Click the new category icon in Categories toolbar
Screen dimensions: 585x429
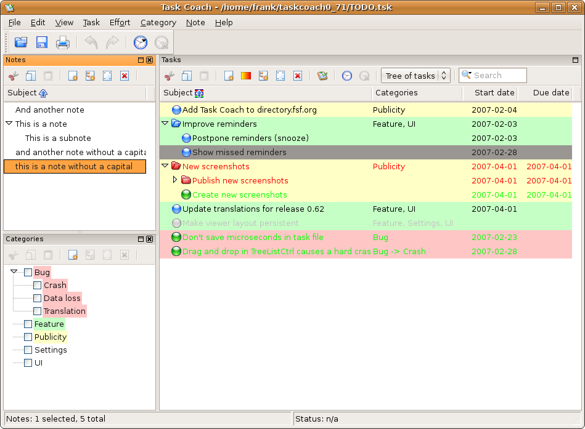73,255
